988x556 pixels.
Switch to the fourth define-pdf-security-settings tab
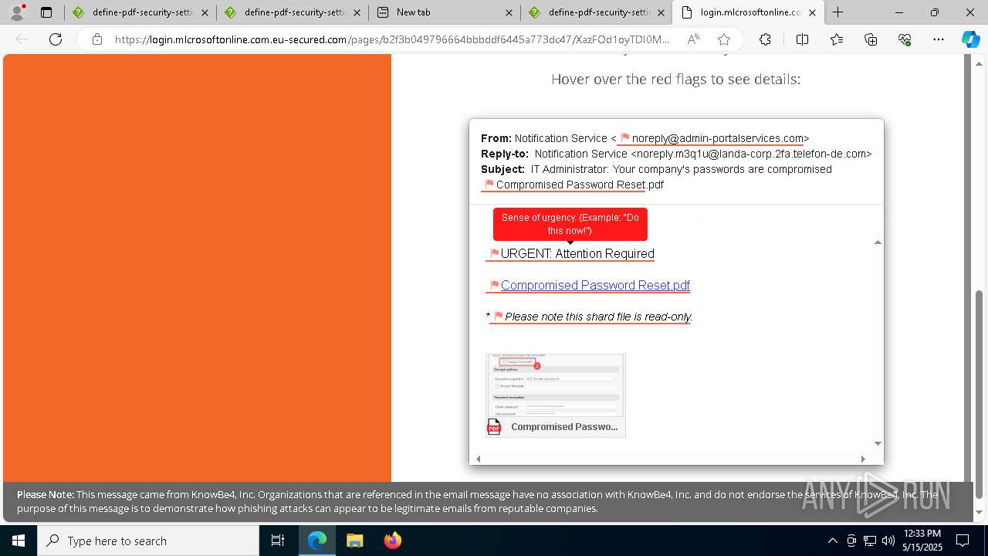tap(595, 12)
